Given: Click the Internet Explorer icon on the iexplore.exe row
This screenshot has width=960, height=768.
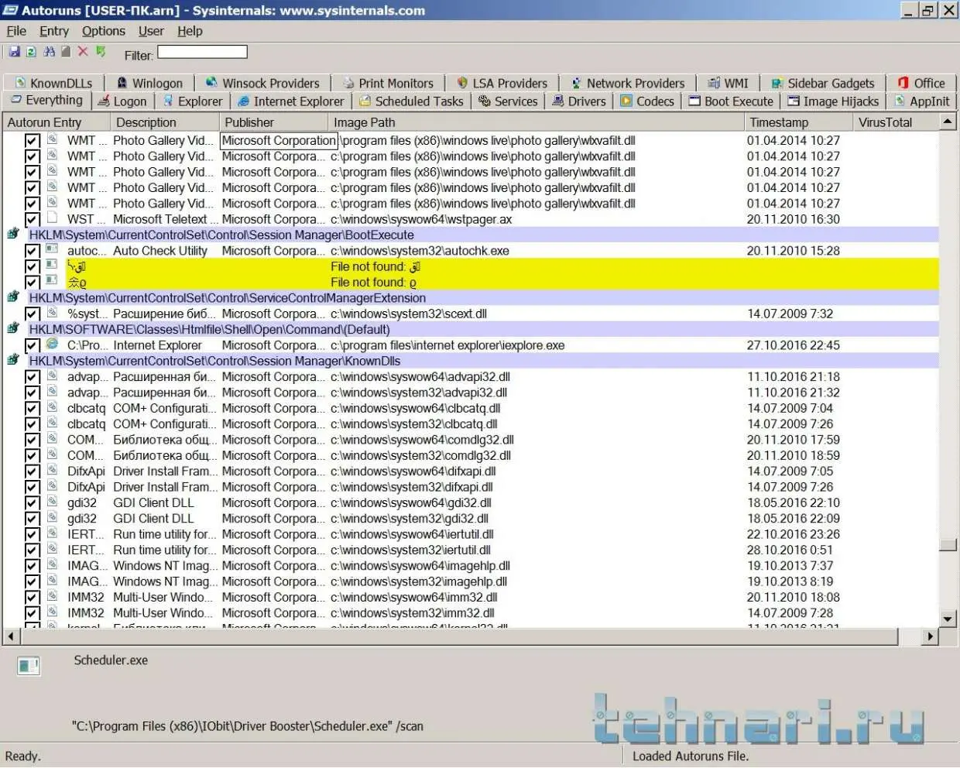Looking at the screenshot, I should pos(52,344).
